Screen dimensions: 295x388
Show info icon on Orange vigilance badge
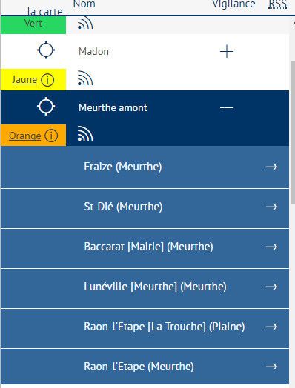[x=51, y=136]
